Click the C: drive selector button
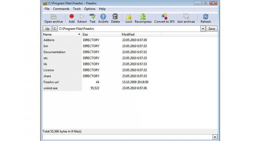This screenshot has width=260, height=141. coord(55,29)
